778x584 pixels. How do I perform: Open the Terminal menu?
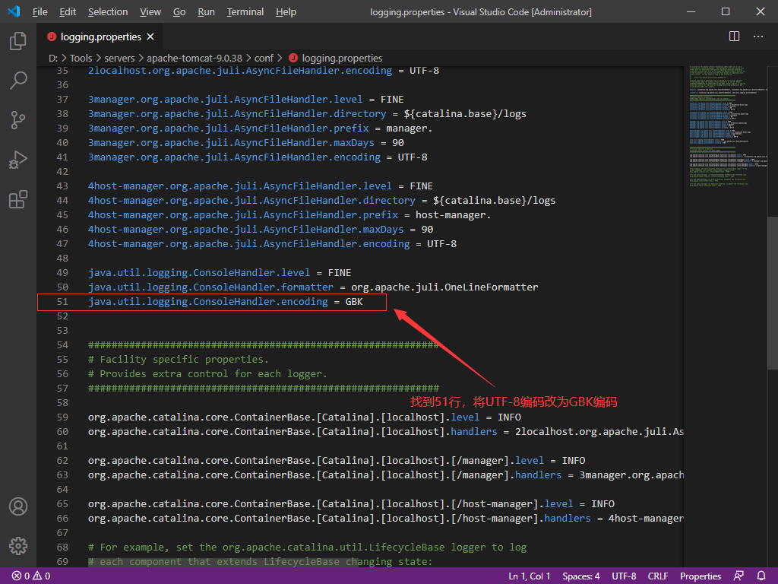(x=245, y=12)
